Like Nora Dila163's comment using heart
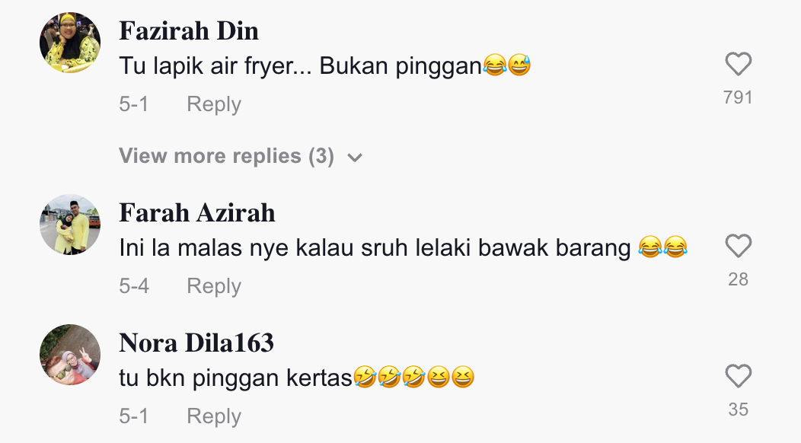This screenshot has width=801, height=443. 738,377
